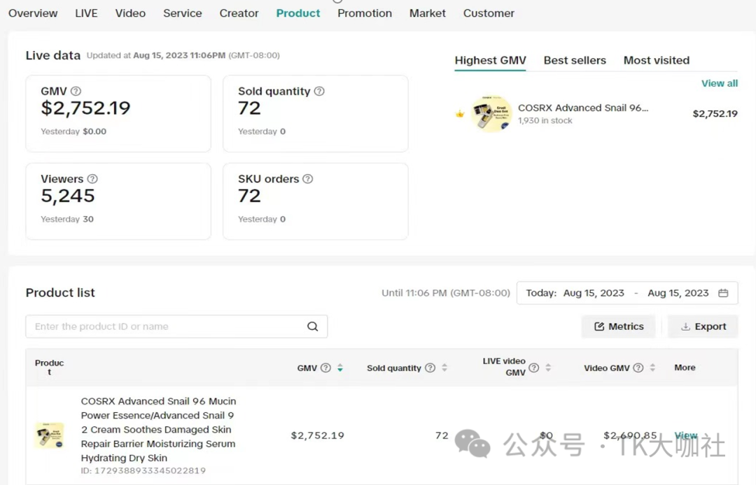
Task: Click the calendar icon in date range
Action: pos(723,293)
